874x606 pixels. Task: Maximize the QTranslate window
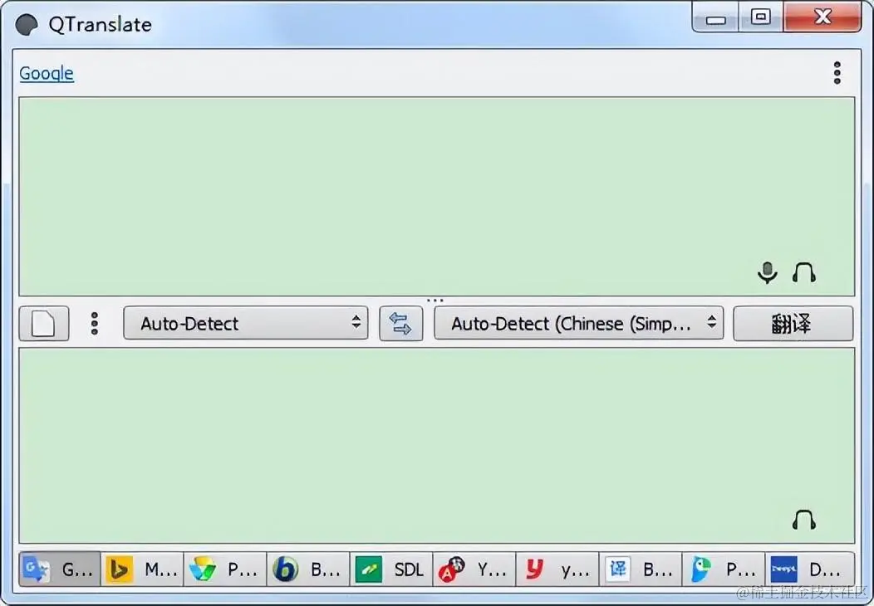pos(761,17)
